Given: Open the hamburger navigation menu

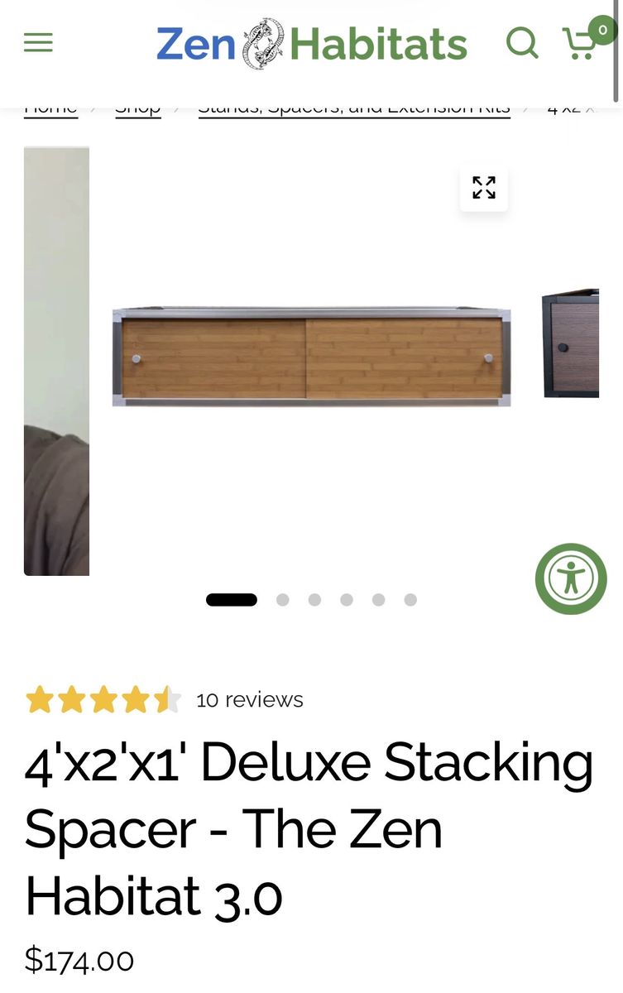Looking at the screenshot, I should click(38, 42).
